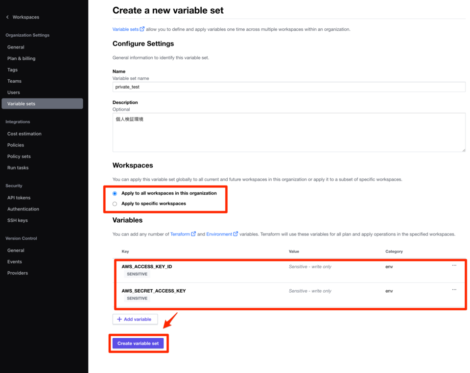The height and width of the screenshot is (373, 470).
Task: Click the back chevron beside Workspaces
Action: tap(7, 17)
